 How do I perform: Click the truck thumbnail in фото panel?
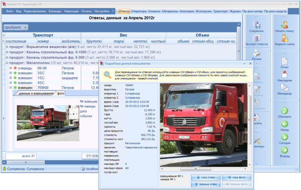[48, 123]
